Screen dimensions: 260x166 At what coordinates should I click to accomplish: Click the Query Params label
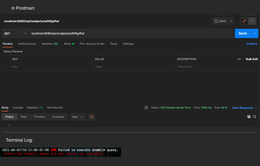point(13,51)
